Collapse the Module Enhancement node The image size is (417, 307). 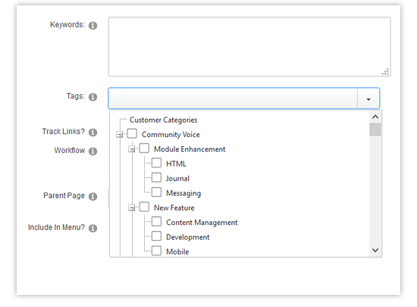[x=131, y=149]
